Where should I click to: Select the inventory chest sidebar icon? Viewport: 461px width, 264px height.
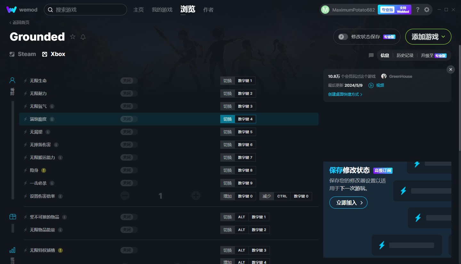coord(12,217)
